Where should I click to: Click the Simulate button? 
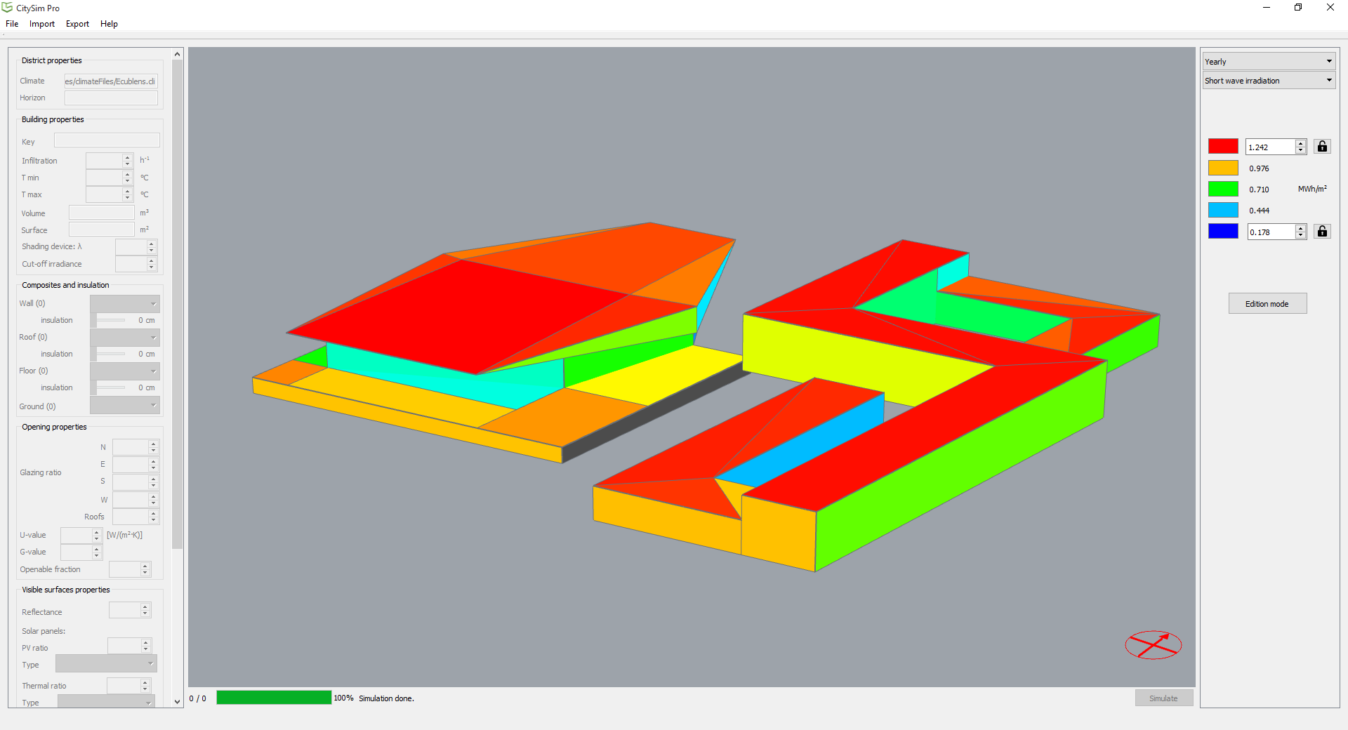click(x=1163, y=698)
